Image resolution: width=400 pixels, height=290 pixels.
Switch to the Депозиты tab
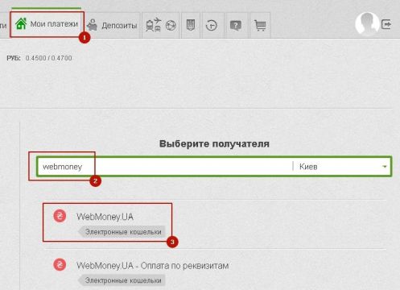coord(112,26)
